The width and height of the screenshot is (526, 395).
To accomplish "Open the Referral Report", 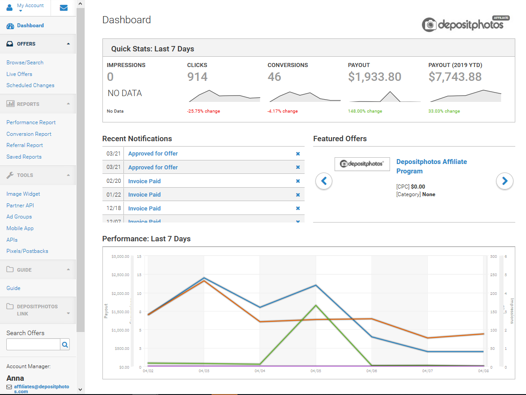I will coord(25,145).
